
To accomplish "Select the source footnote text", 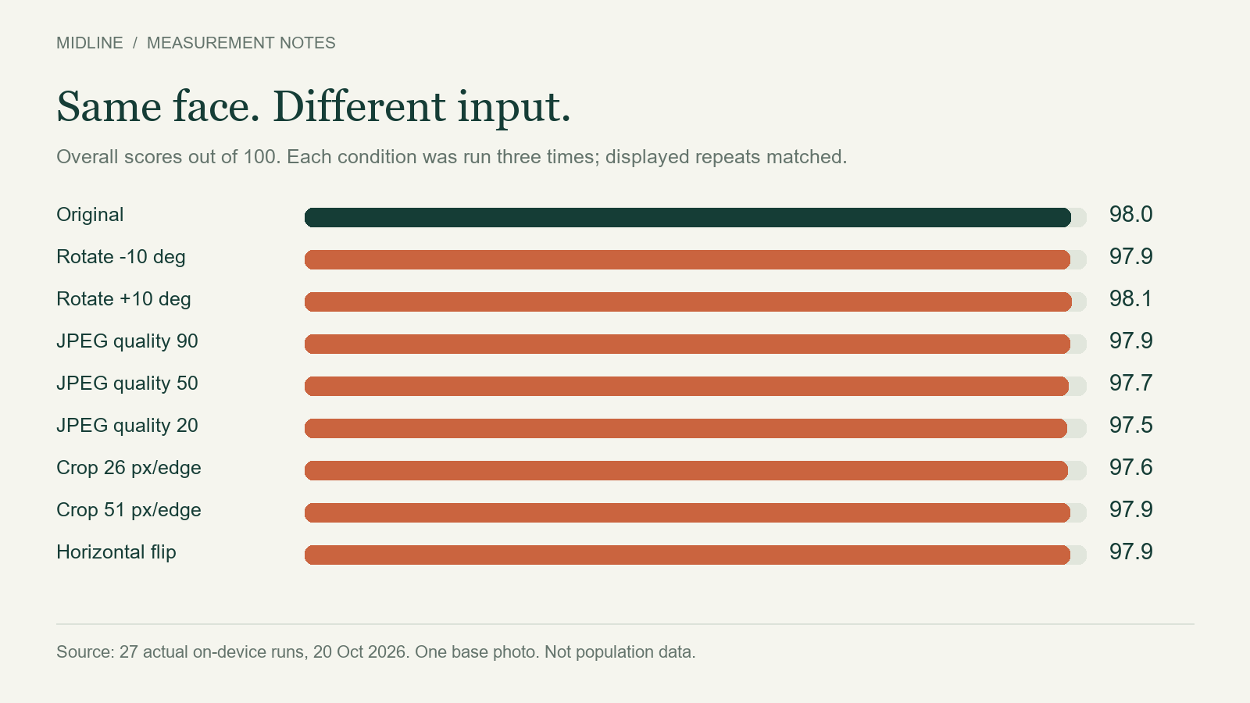I will pos(376,651).
